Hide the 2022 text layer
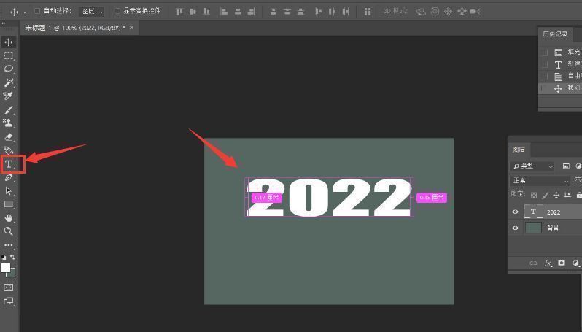582x332 pixels. [516, 212]
